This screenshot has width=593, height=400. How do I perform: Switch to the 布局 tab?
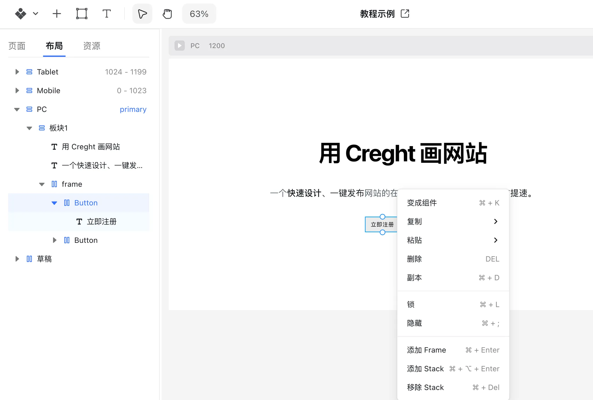(54, 46)
